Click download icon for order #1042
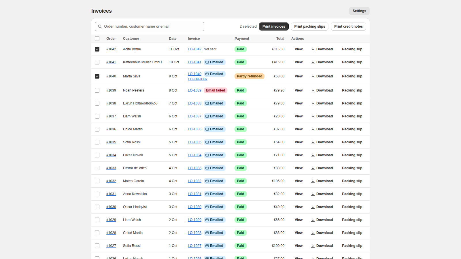 (x=313, y=49)
